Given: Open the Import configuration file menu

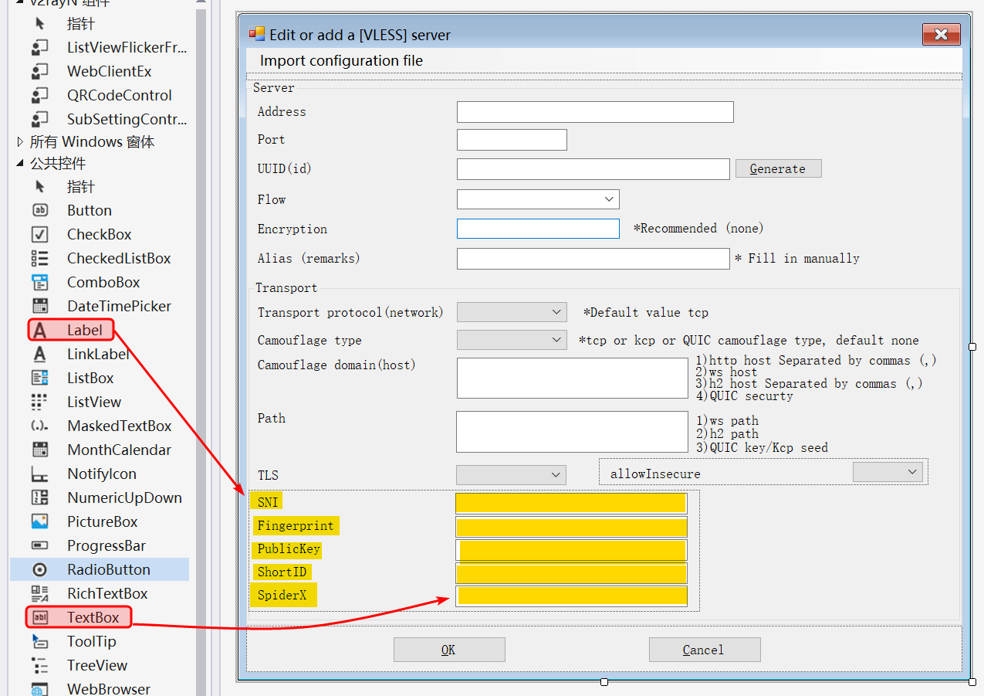Looking at the screenshot, I should 341,61.
